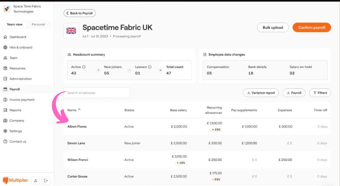Viewport: 340px width, 186px height.
Task: Click the Administration checklist icon
Action: [5, 79]
